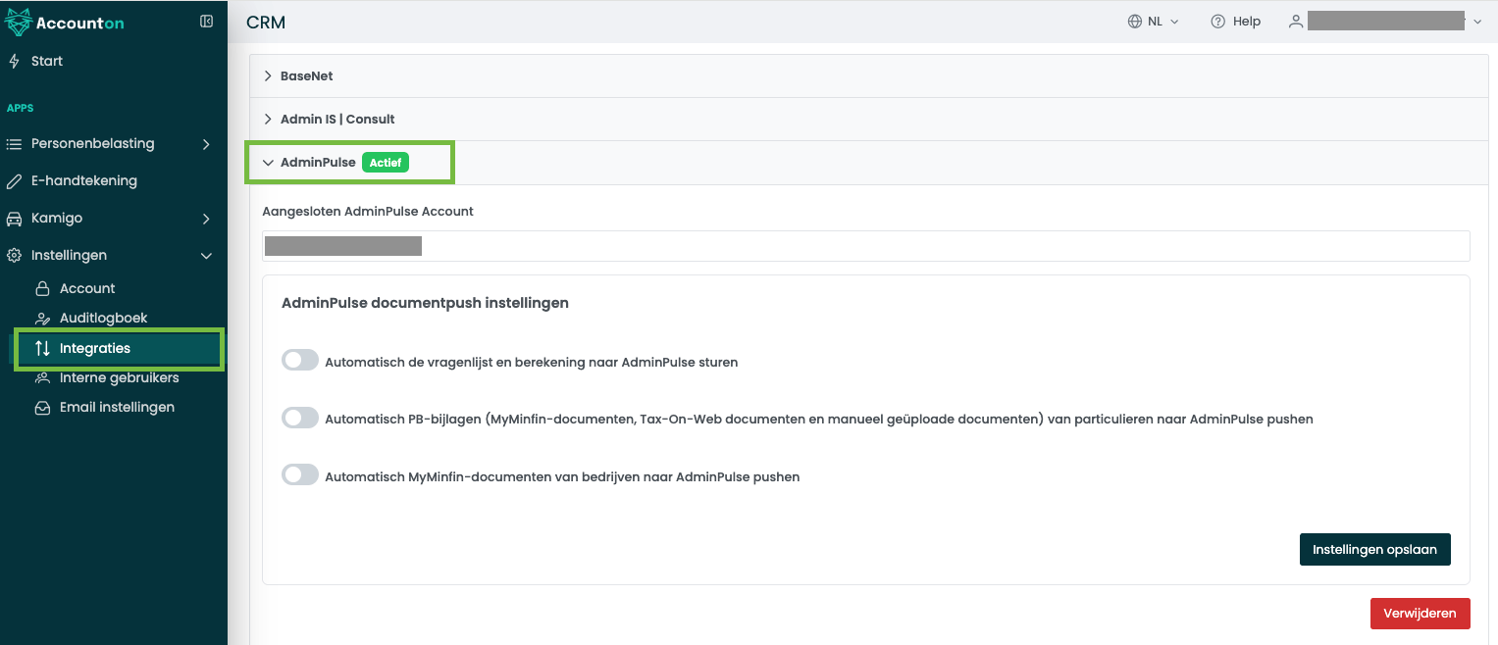Click the Instellingen opslaan button
This screenshot has width=1498, height=645.
1374,549
